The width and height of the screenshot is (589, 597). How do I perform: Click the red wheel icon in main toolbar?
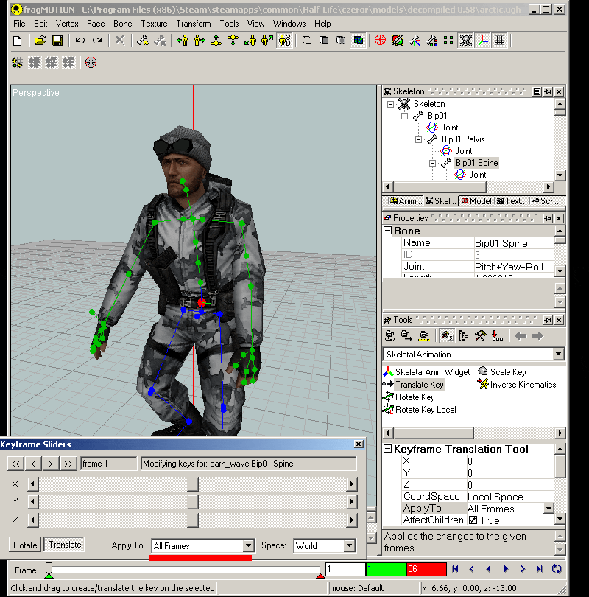click(380, 41)
